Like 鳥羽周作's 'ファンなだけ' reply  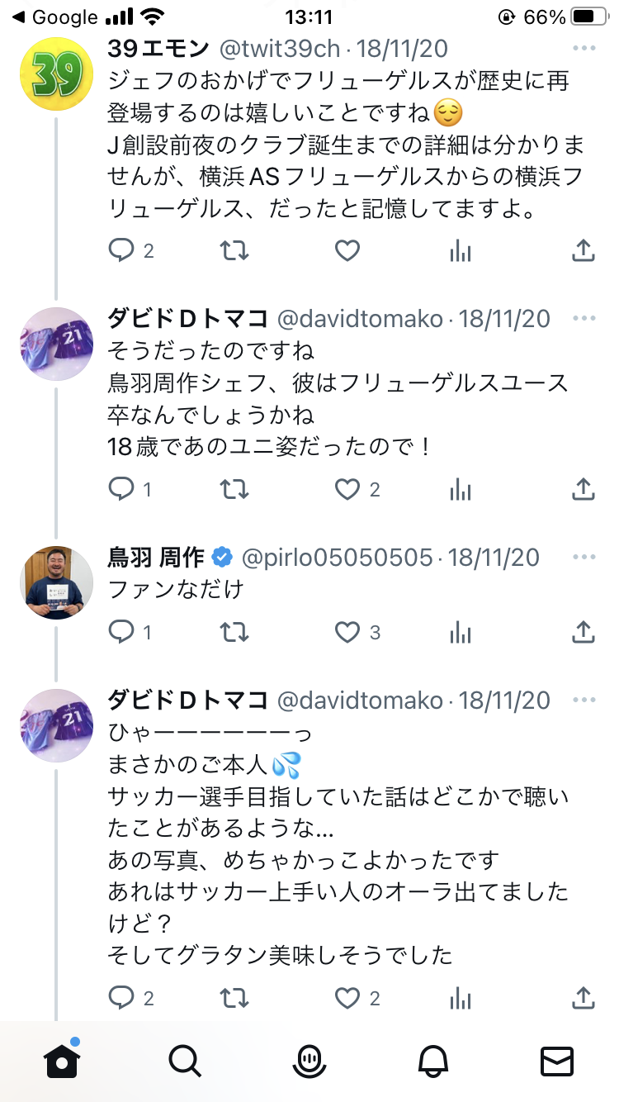click(348, 633)
